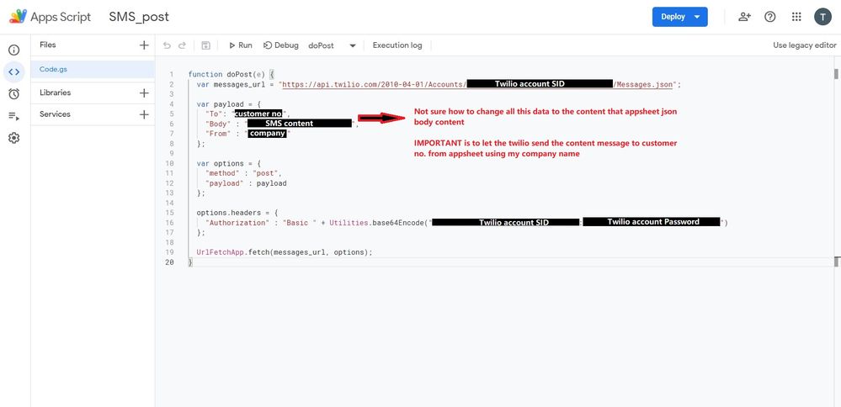The height and width of the screenshot is (407, 841).
Task: Open the doPost function selector dropdown
Action: click(x=332, y=45)
